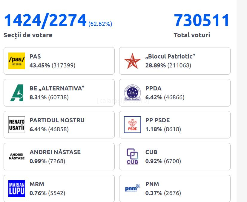
Task: Click the PARTIDUL NOSTRU party name
Action: 57,120
